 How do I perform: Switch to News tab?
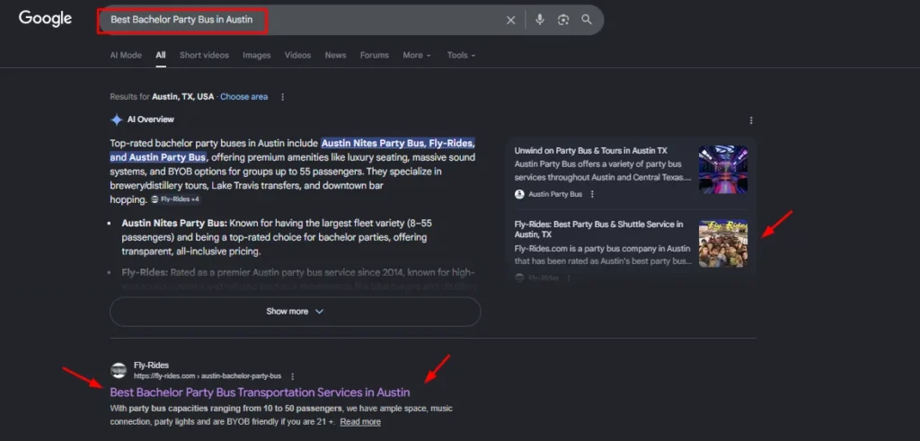pyautogui.click(x=336, y=55)
